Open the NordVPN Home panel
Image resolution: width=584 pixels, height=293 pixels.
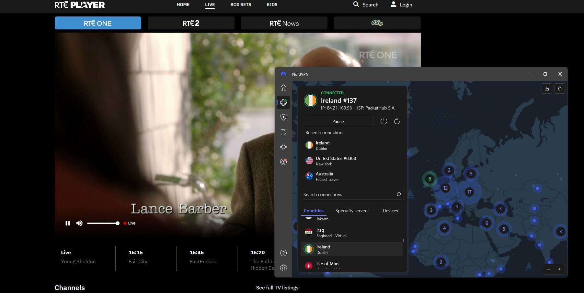[x=283, y=88]
